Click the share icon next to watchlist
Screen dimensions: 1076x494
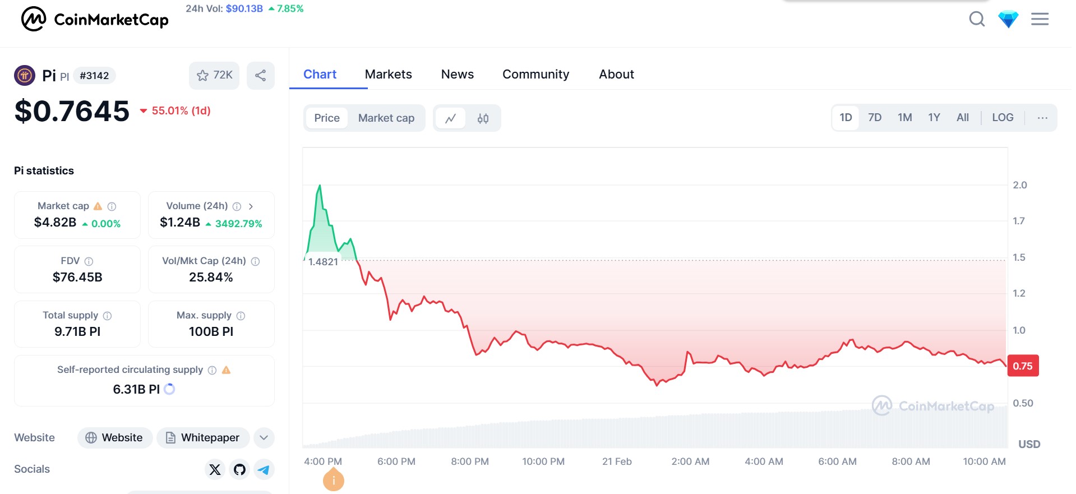pos(261,76)
